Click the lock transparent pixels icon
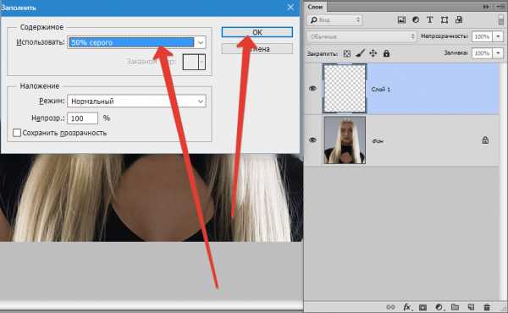 coord(346,53)
